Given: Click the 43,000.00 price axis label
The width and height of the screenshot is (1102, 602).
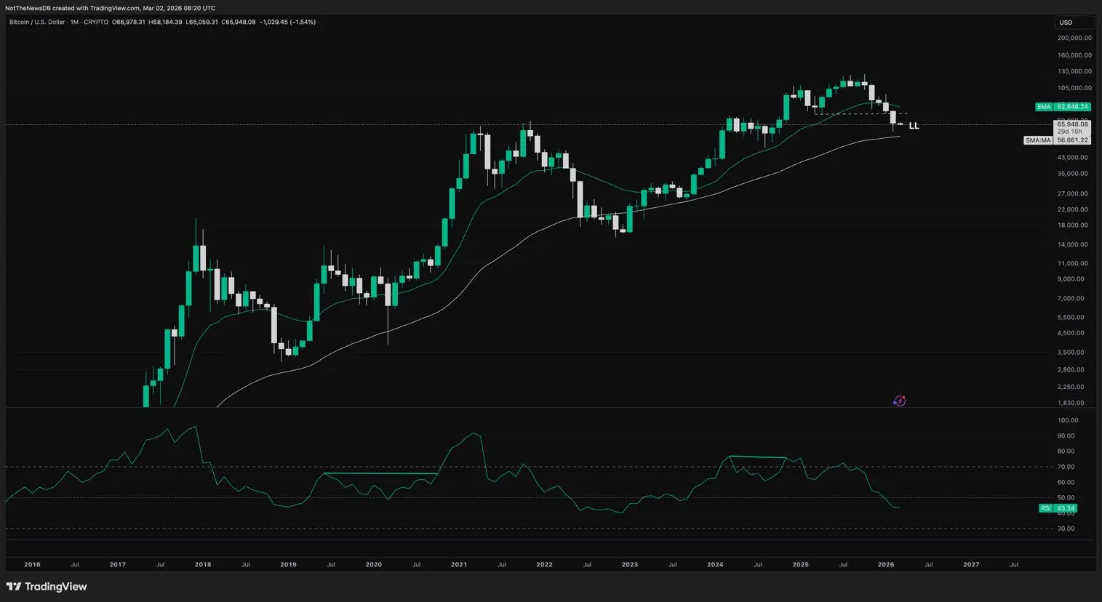Looking at the screenshot, I should (1073, 157).
